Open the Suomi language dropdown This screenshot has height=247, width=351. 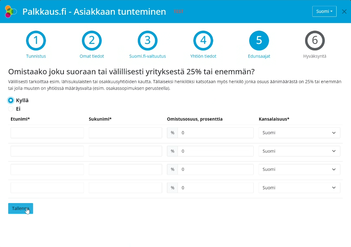click(x=324, y=11)
